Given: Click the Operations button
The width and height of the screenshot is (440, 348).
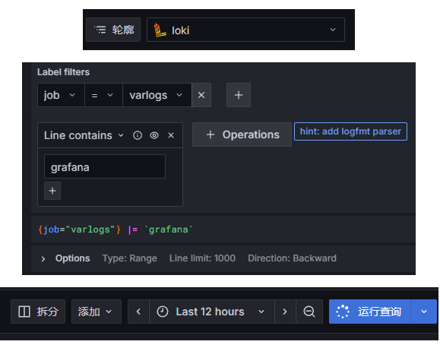Looking at the screenshot, I should [x=242, y=134].
